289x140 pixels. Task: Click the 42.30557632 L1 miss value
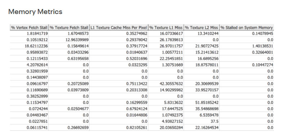[x=166, y=84]
